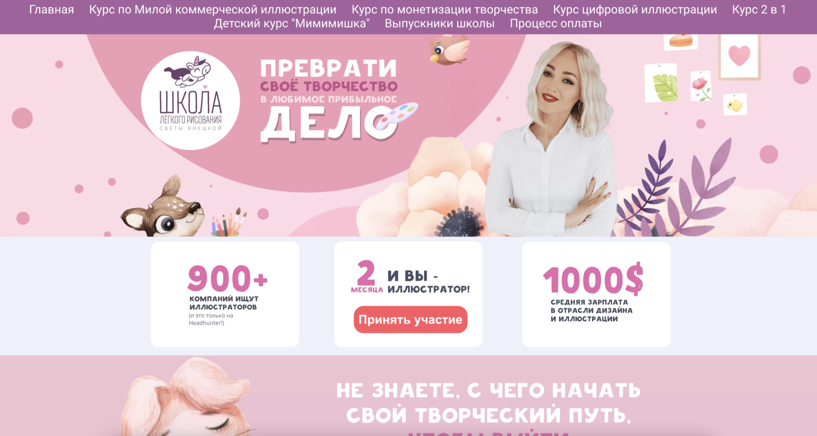Click the 1000$ средняя зарплата card
This screenshot has height=436, width=817.
596,294
